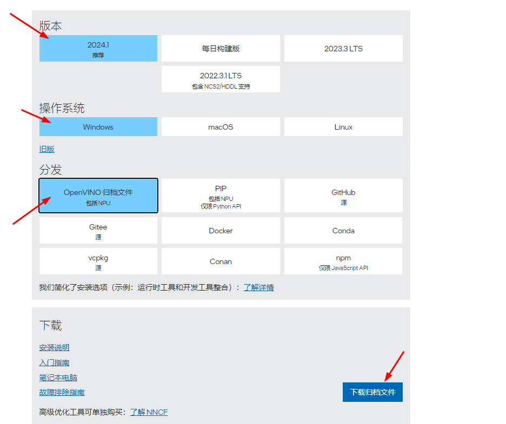
Task: Choose the PIP distribution option
Action: [221, 196]
